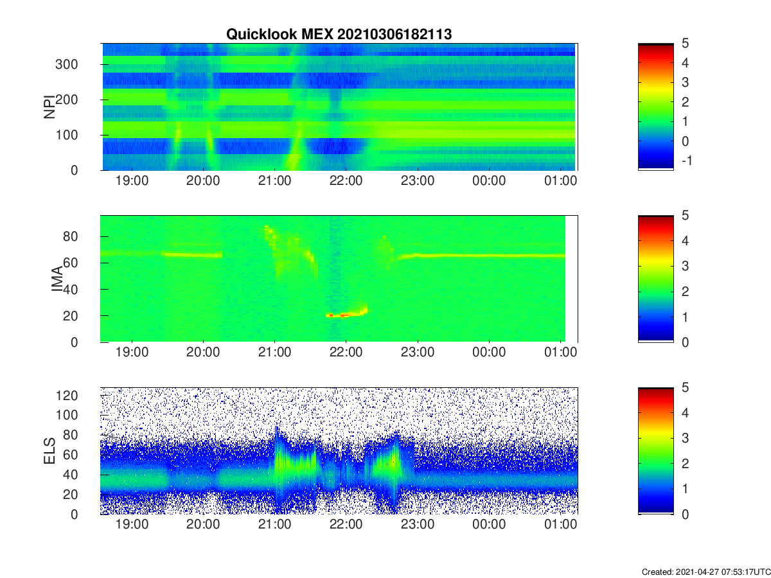The width and height of the screenshot is (771, 578).
Task: Click '00:00' under the NPI panel
Action: [x=489, y=181]
